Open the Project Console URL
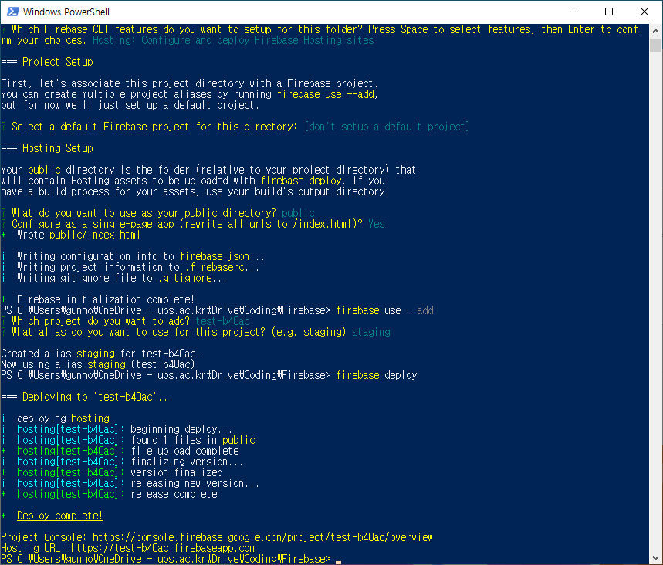This screenshot has width=663, height=565. (262, 537)
